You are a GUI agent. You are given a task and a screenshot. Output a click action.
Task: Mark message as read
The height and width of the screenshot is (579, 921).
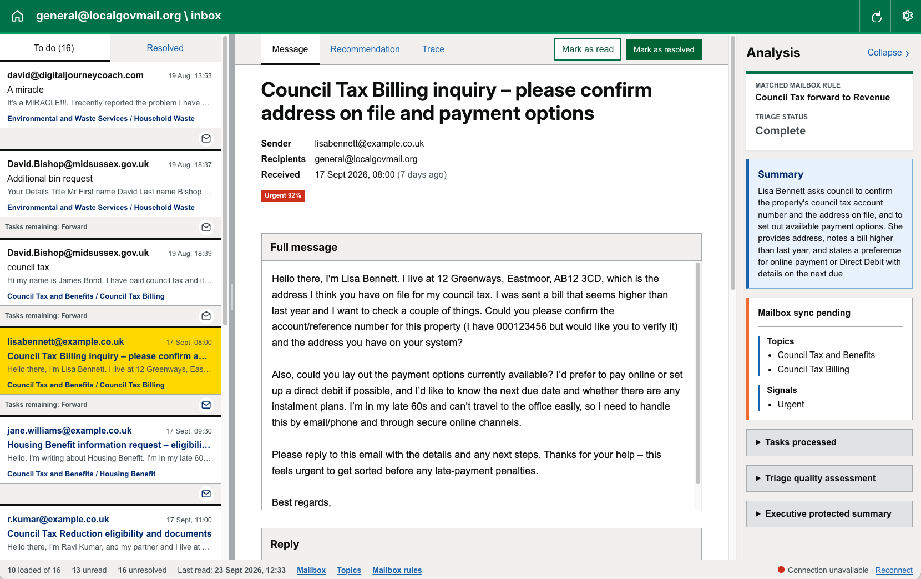click(x=588, y=49)
